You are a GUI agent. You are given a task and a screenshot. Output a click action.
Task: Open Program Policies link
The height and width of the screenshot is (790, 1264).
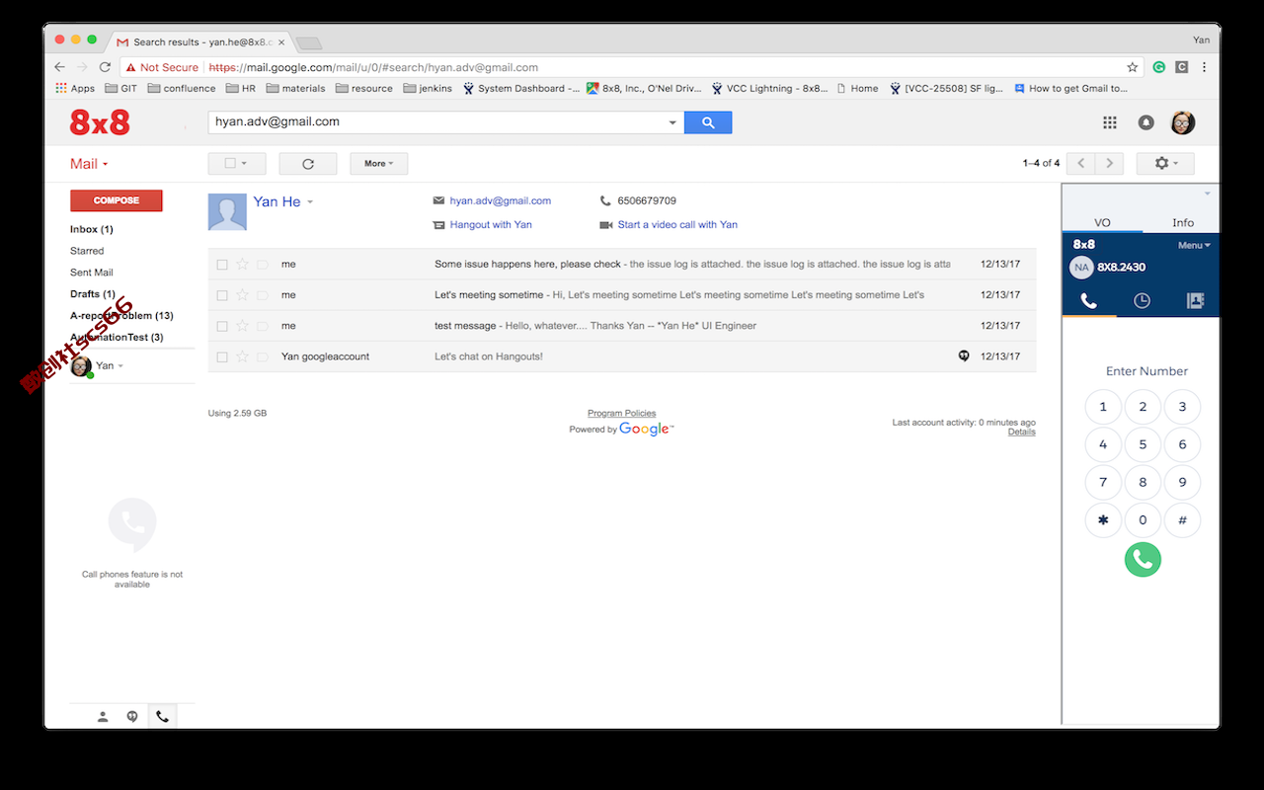click(x=622, y=414)
